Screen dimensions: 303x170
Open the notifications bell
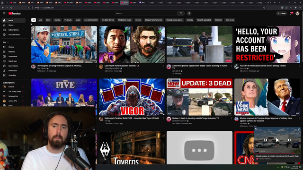pos(291,13)
